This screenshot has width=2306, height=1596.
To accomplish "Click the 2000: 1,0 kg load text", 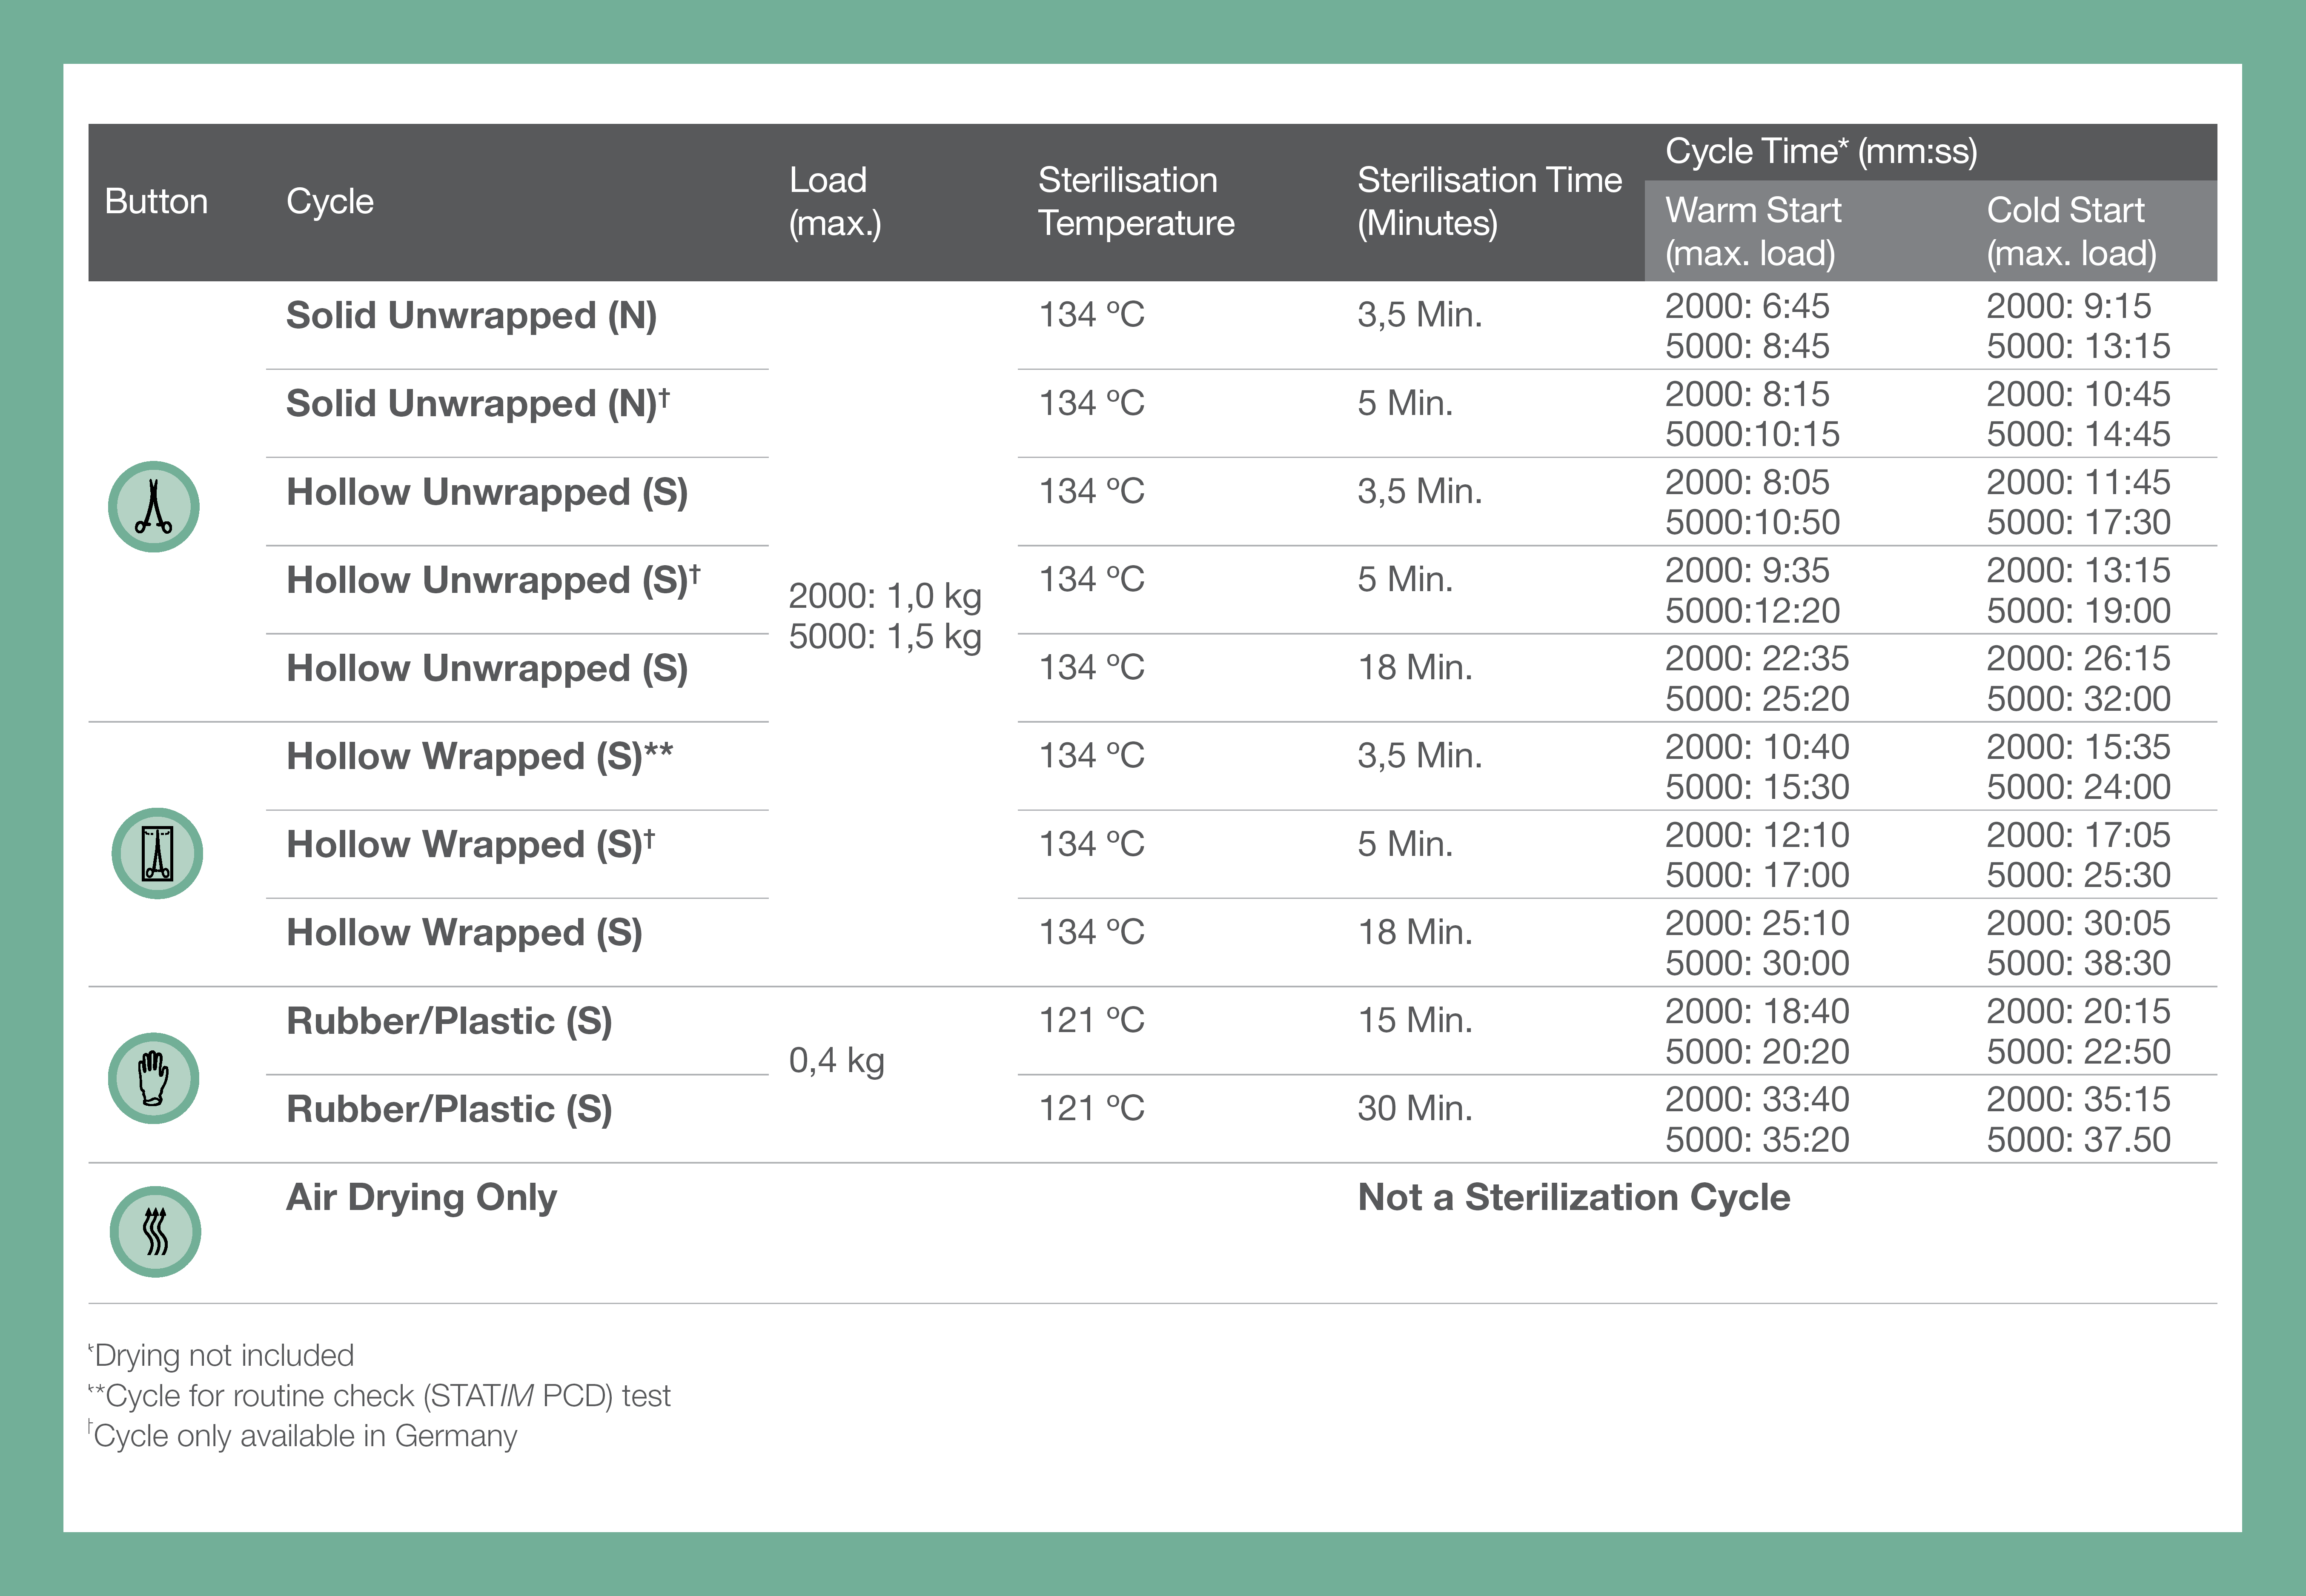I will tap(884, 596).
